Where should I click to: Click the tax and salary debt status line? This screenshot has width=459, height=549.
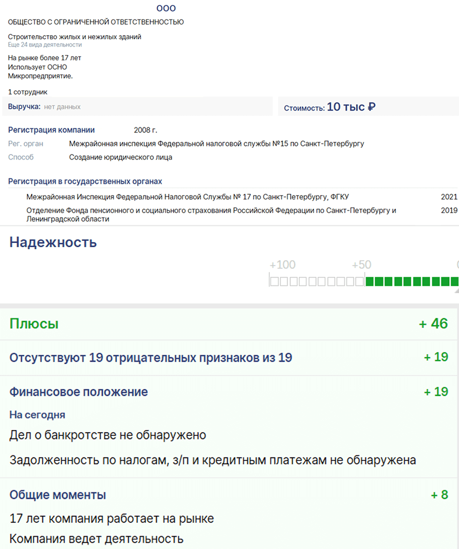click(x=212, y=460)
